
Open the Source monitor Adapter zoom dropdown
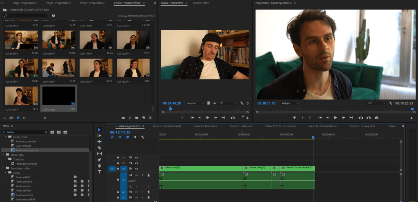[196, 103]
